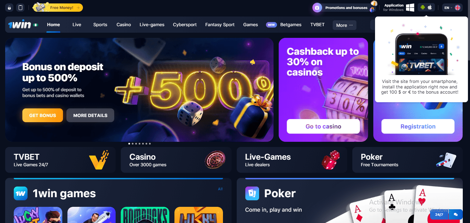Screen dimensions: 470x223
Task: Open the Cybersport menu item
Action: [x=185, y=25]
